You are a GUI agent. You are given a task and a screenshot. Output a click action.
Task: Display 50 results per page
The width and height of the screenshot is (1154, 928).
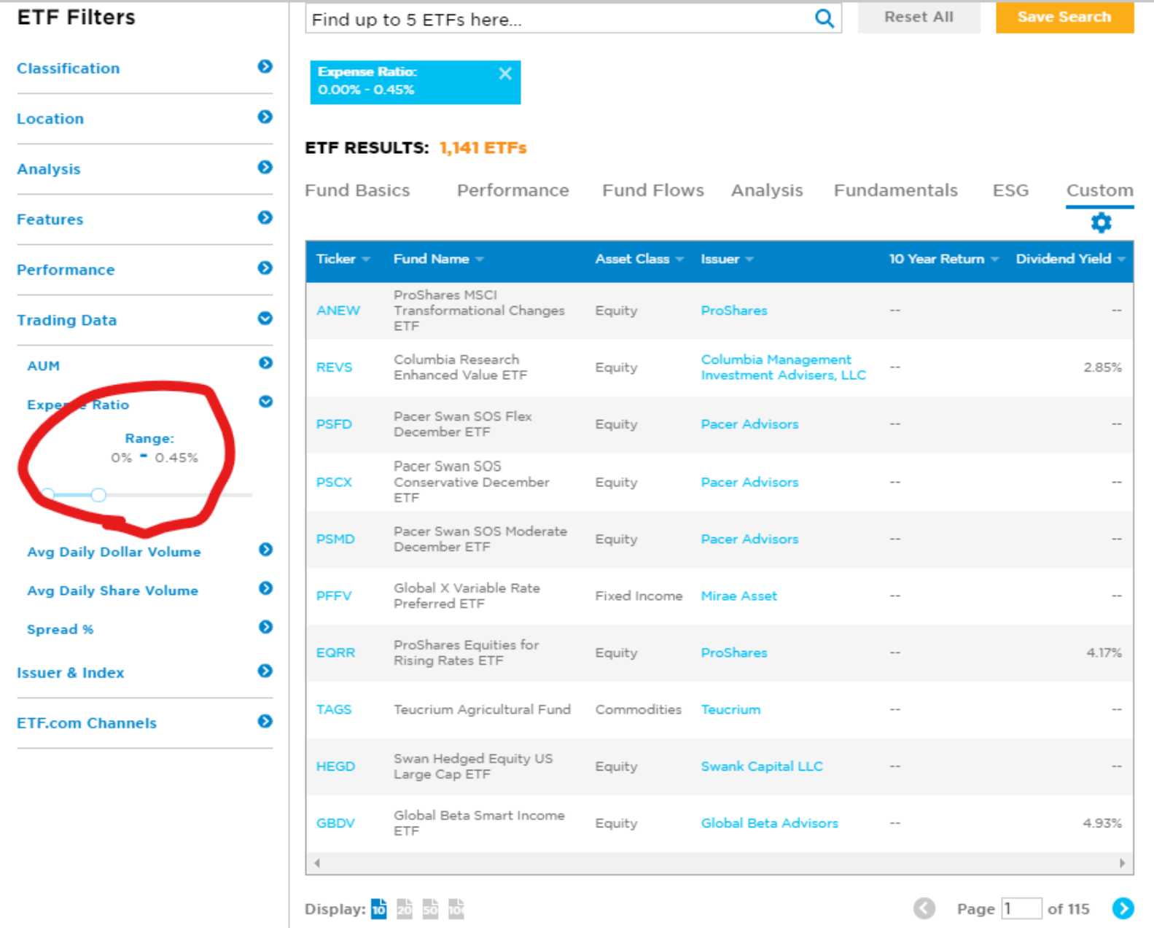click(430, 908)
